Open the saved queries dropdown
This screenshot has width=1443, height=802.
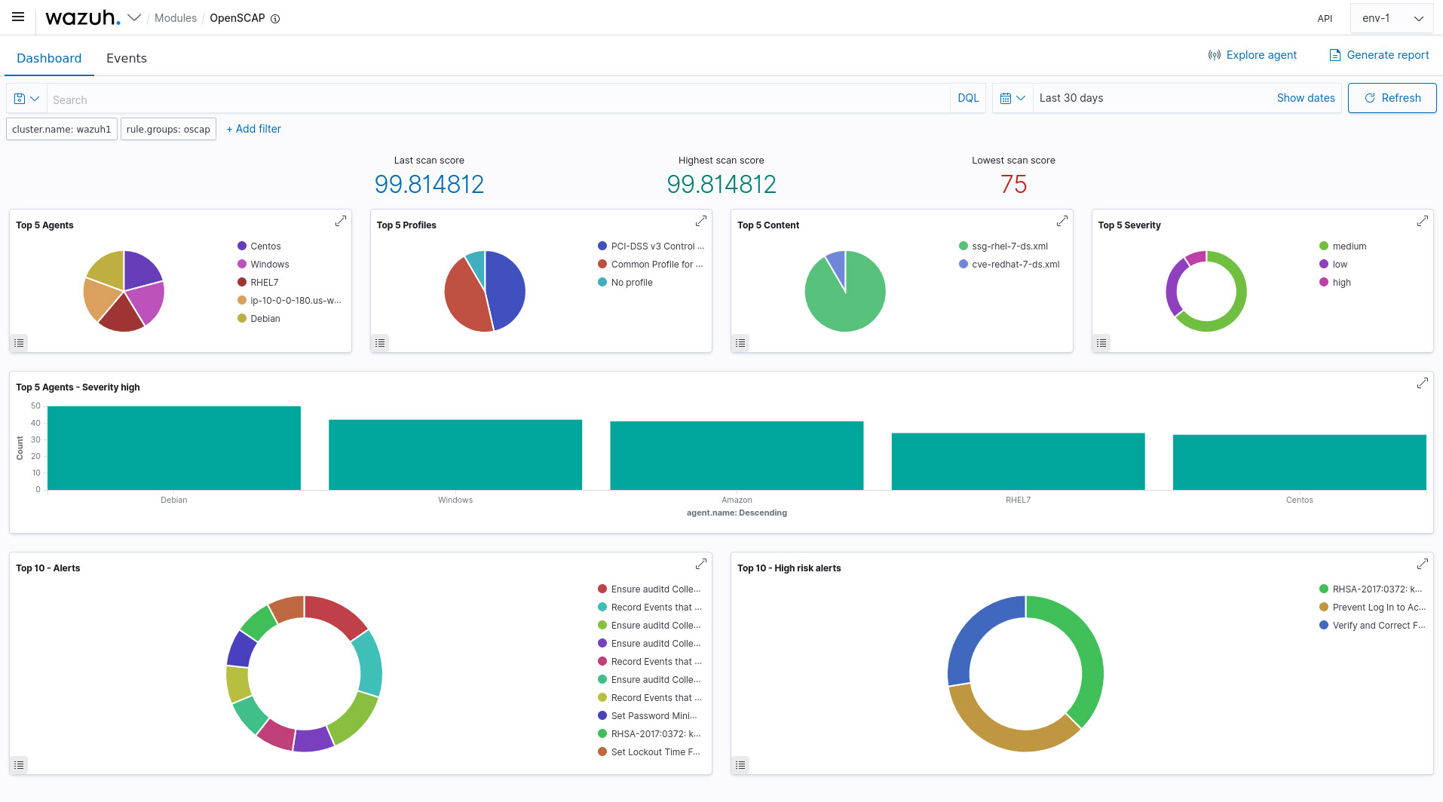pos(26,99)
